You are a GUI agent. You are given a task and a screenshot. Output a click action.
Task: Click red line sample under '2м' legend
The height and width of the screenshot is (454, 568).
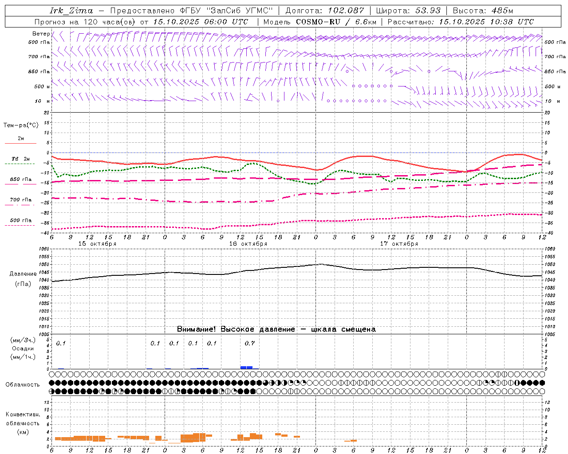20,143
